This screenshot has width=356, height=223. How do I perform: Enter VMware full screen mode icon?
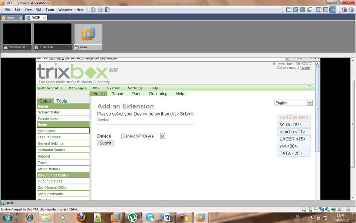pos(296,10)
